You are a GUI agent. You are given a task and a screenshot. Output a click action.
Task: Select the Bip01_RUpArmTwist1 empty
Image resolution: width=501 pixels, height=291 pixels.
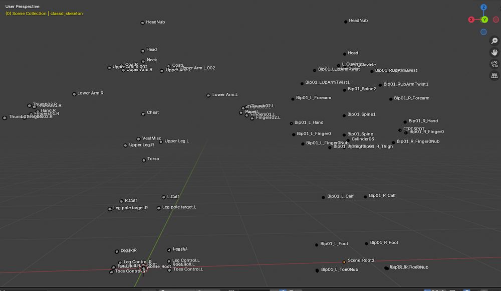click(x=380, y=85)
